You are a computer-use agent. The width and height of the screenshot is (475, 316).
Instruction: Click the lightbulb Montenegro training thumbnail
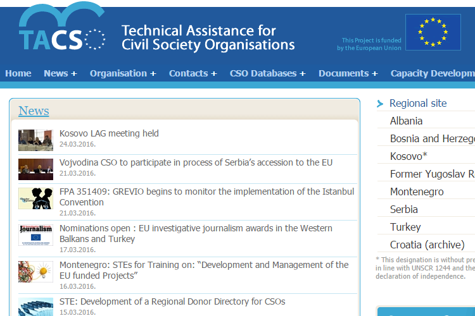point(35,272)
